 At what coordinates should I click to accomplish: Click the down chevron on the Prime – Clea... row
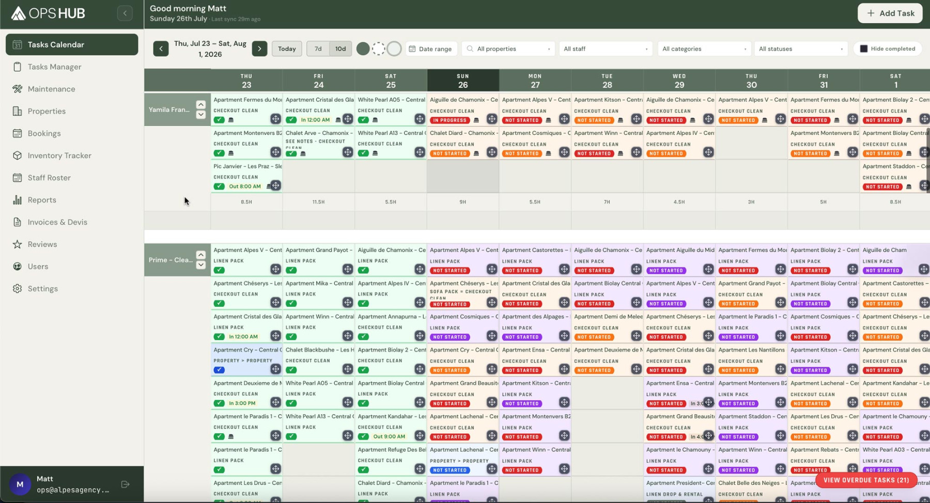[x=200, y=265]
